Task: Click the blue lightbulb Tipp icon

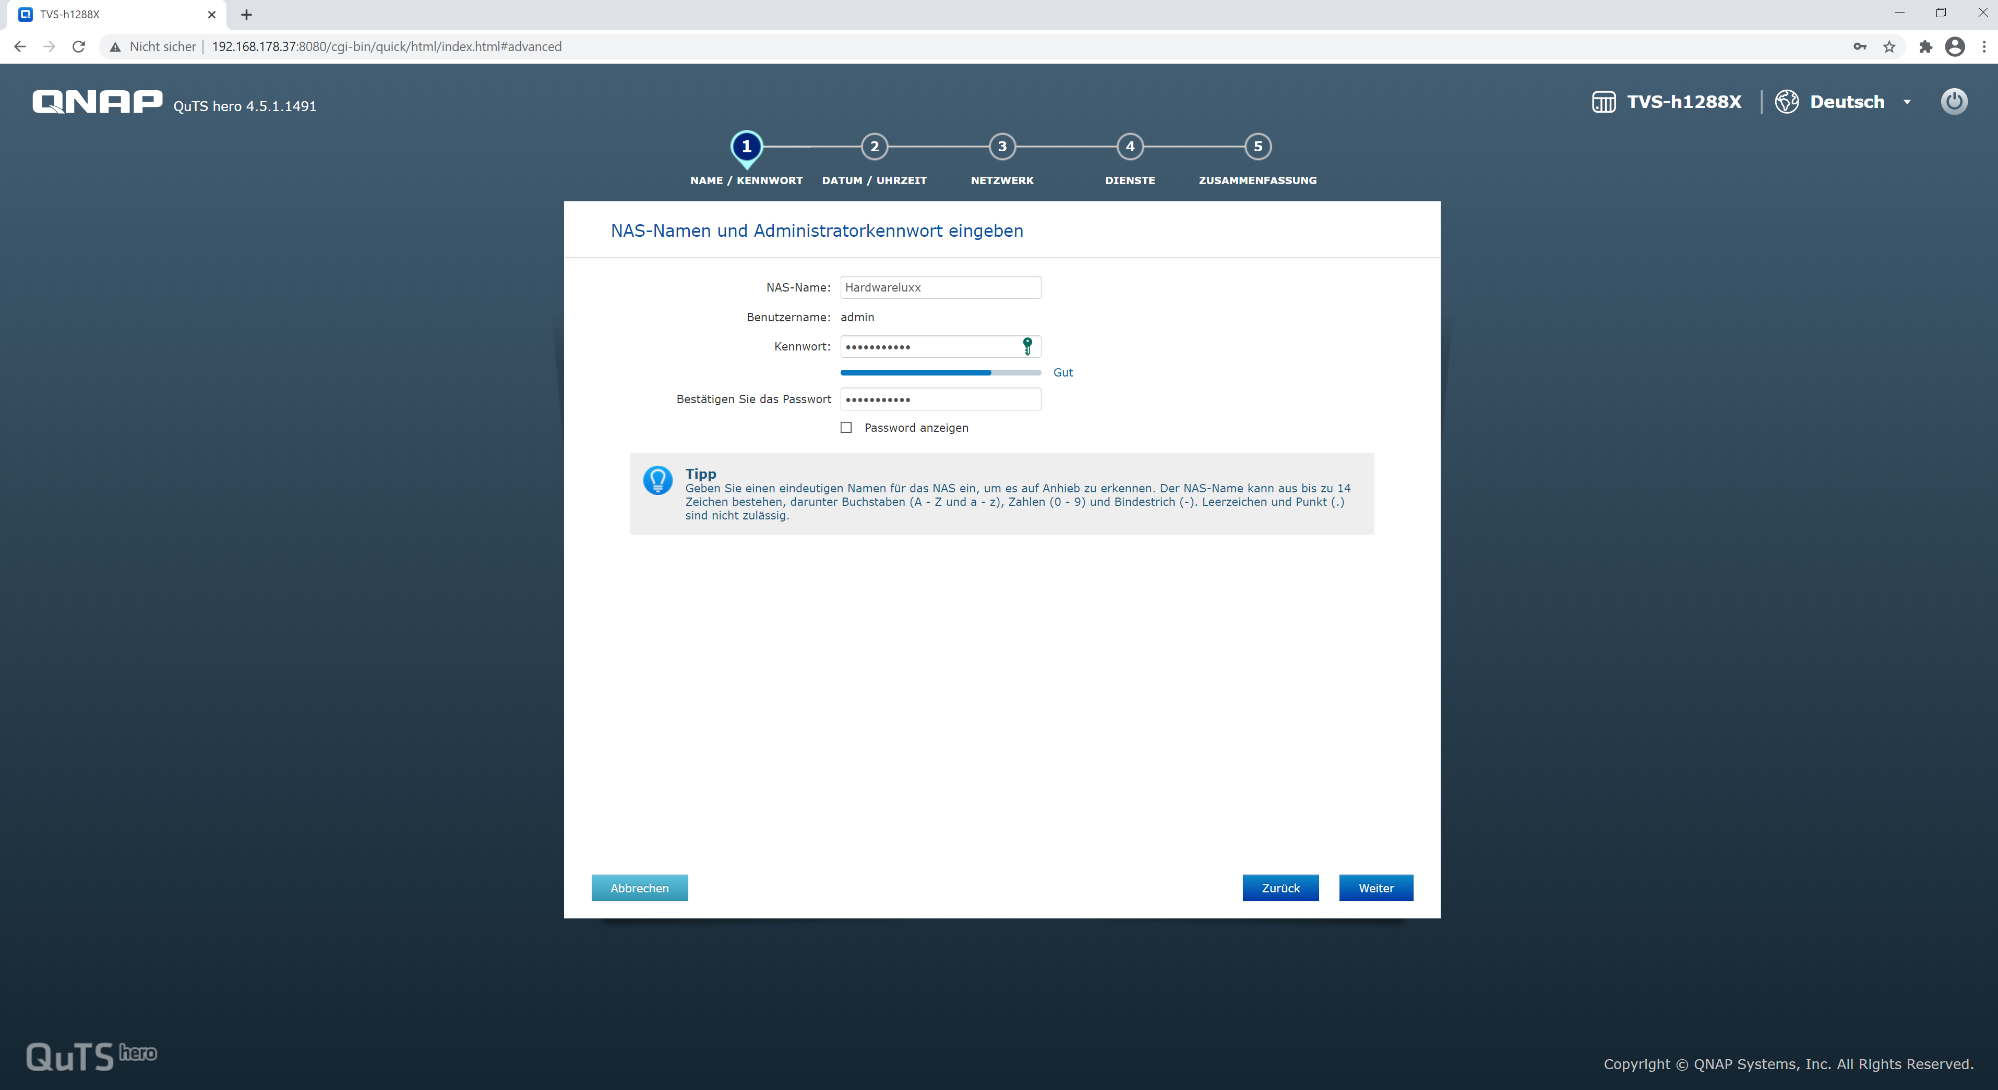Action: tap(657, 481)
